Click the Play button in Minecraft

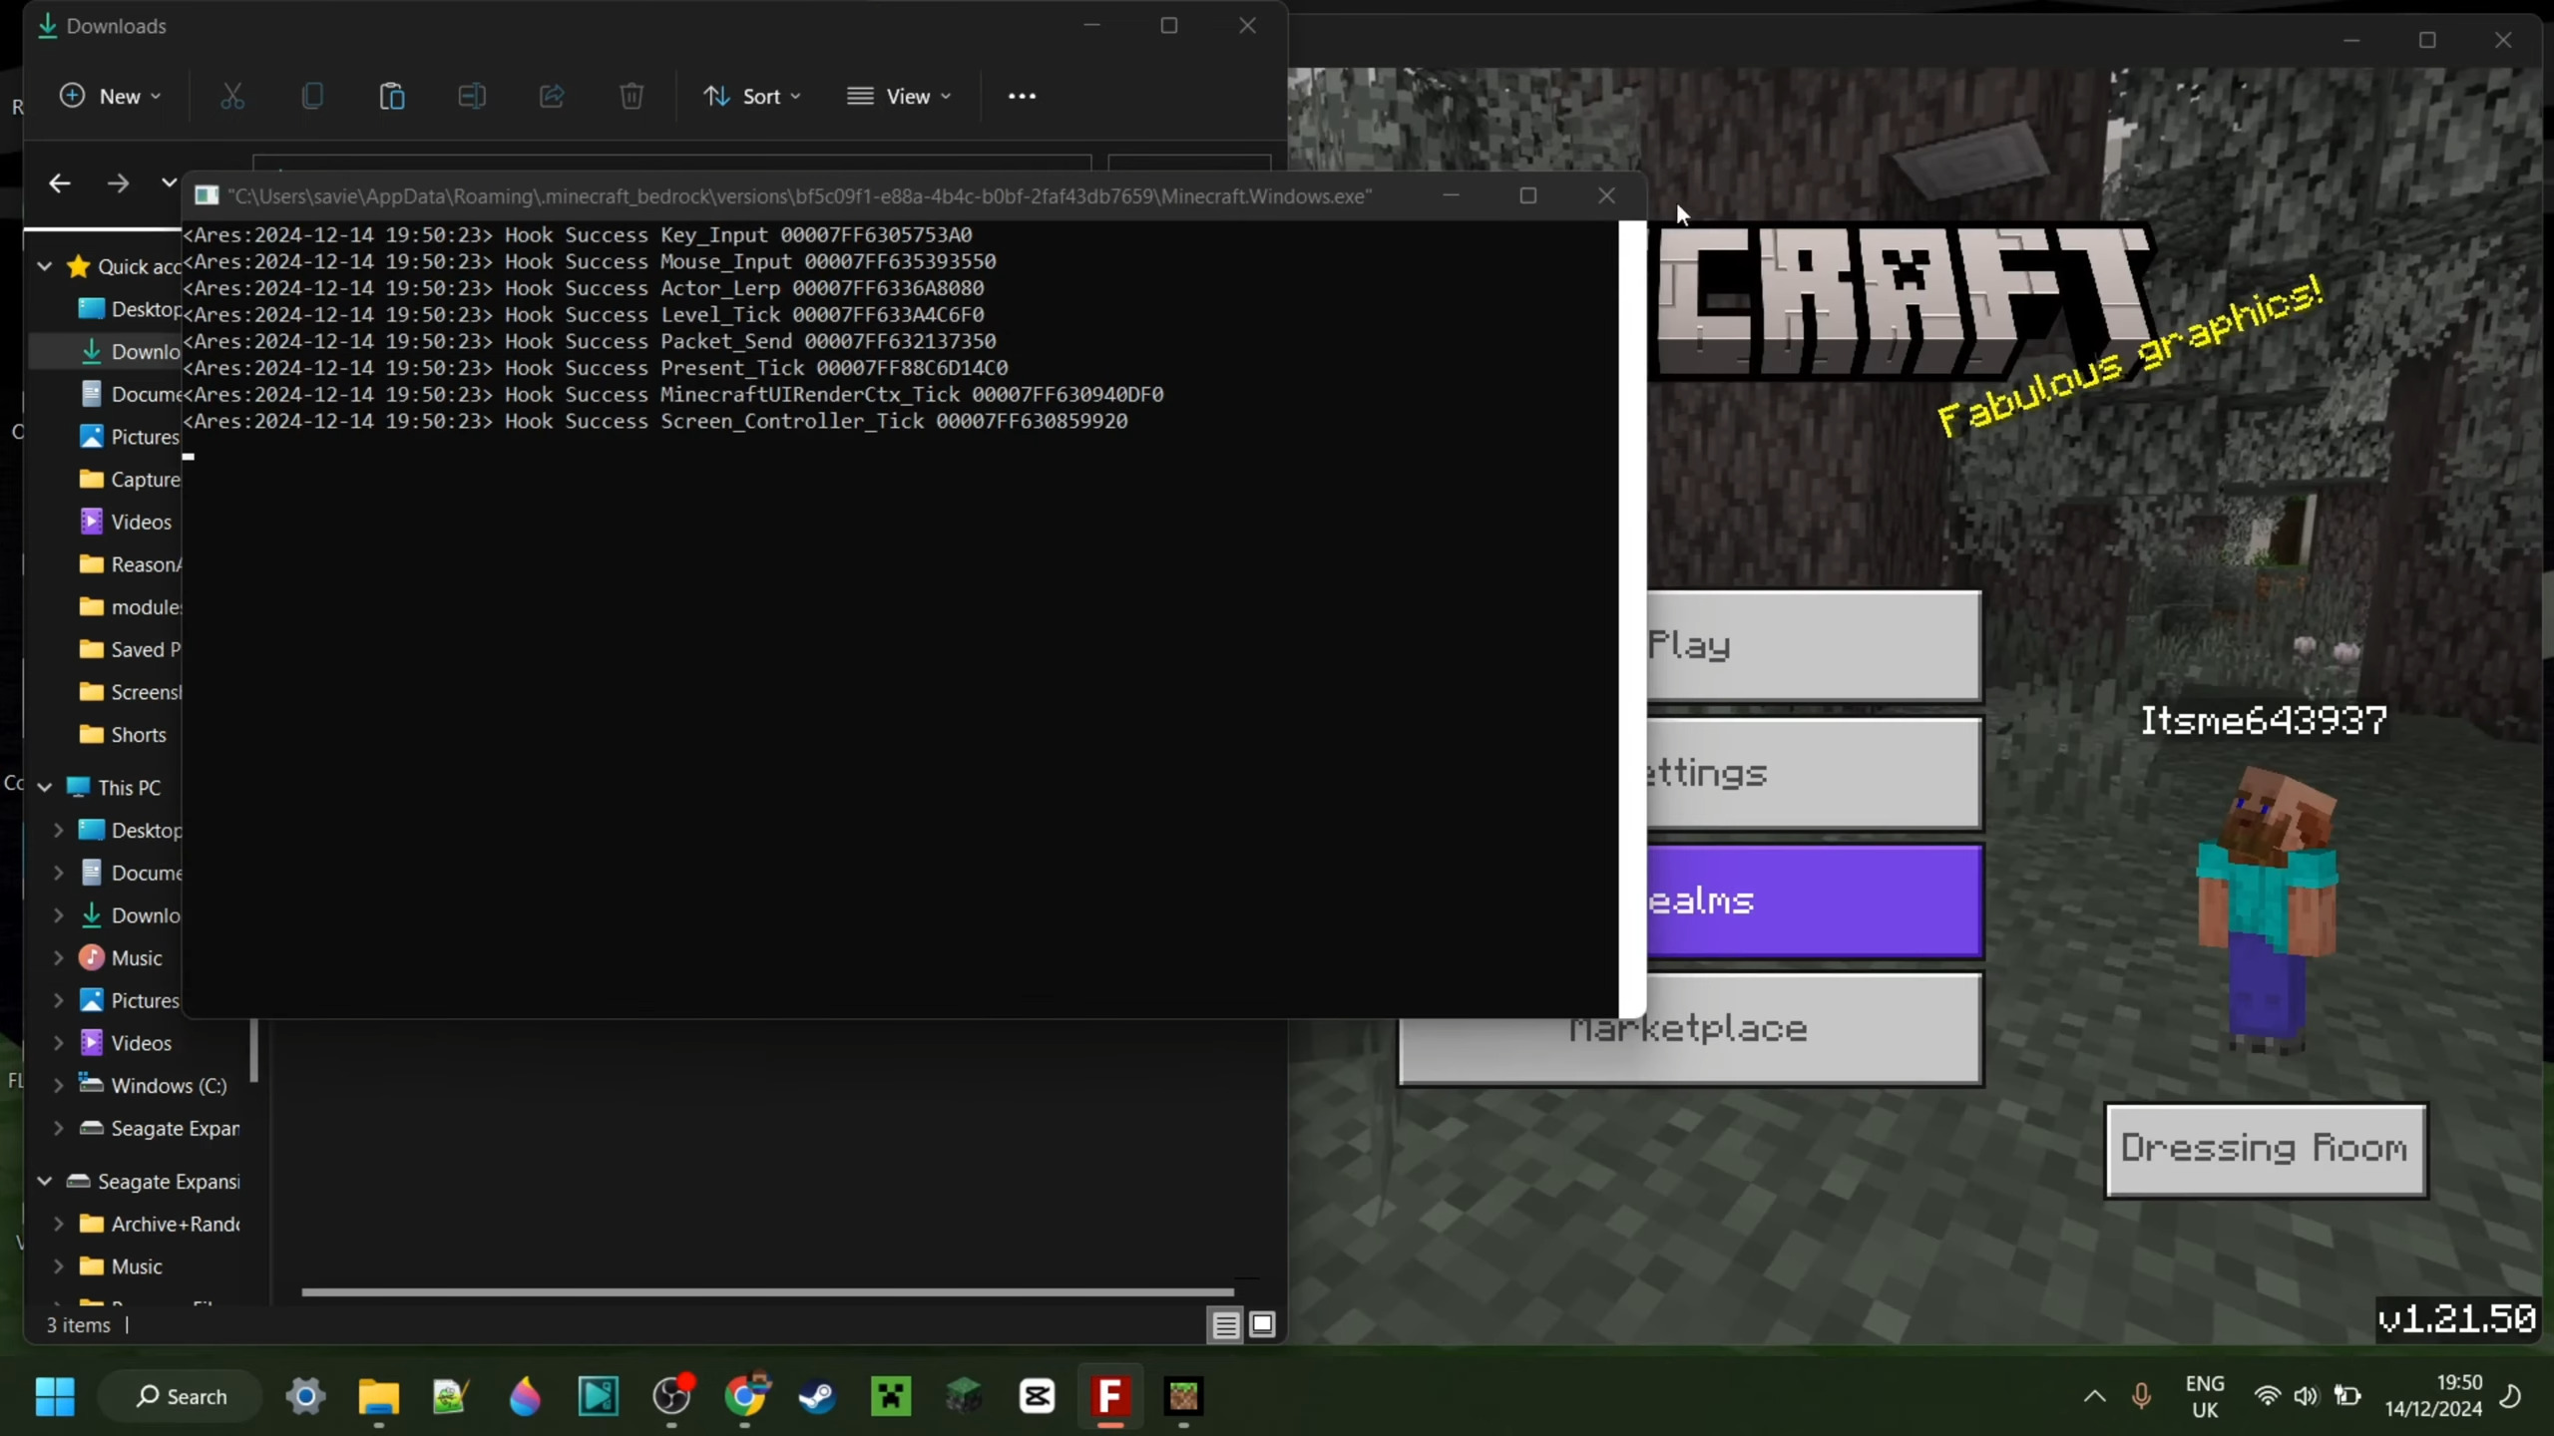1814,645
